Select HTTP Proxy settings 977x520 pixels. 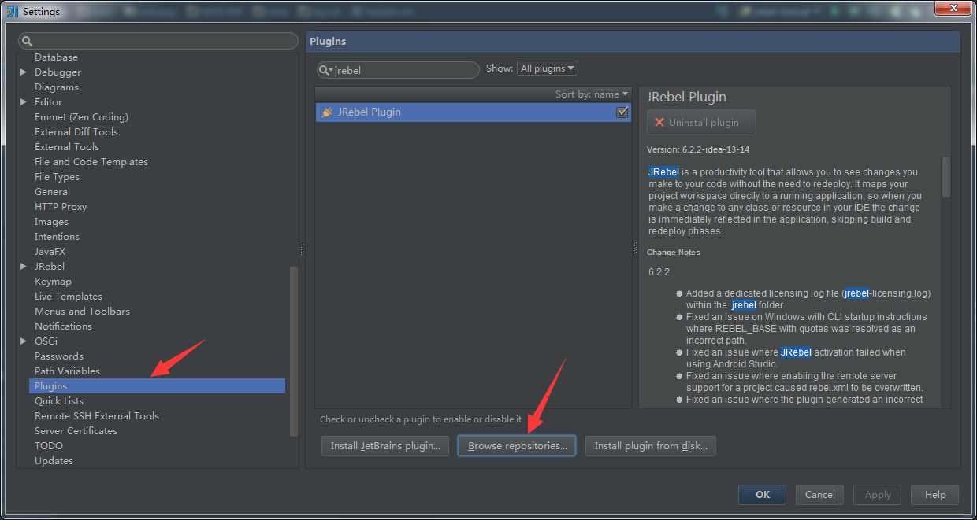click(x=61, y=207)
